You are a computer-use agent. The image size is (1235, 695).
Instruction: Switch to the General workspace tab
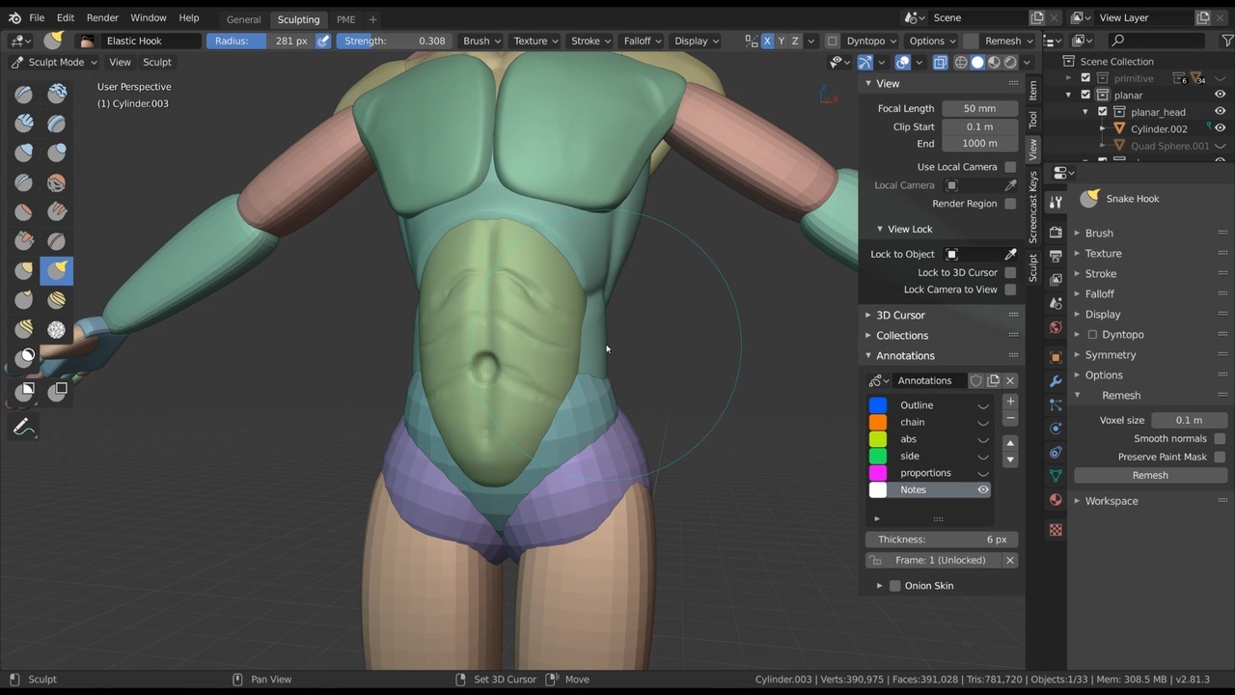(x=243, y=19)
